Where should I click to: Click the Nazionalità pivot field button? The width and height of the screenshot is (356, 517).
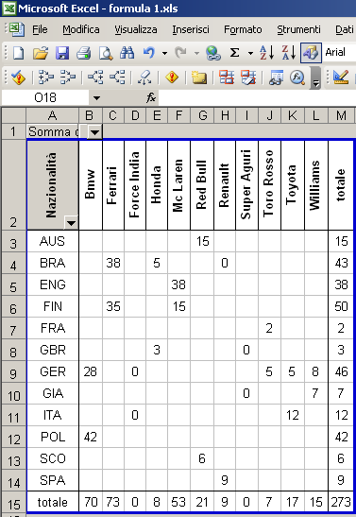click(x=53, y=185)
